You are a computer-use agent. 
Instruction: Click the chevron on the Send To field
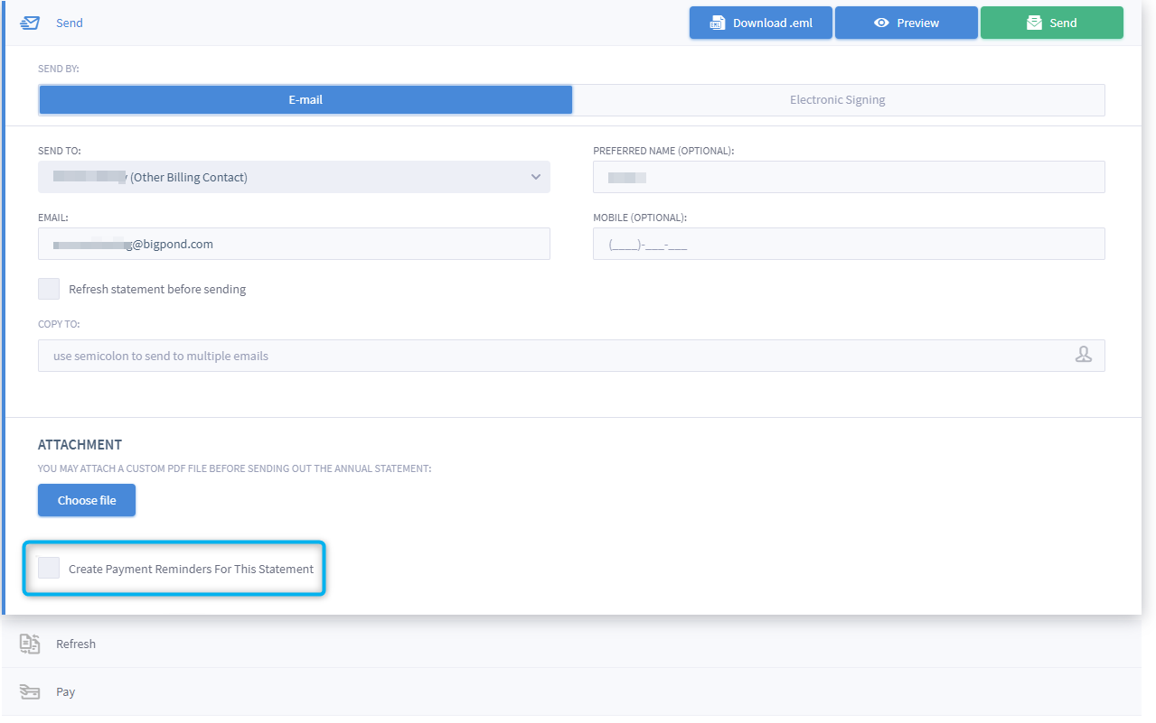click(x=538, y=177)
